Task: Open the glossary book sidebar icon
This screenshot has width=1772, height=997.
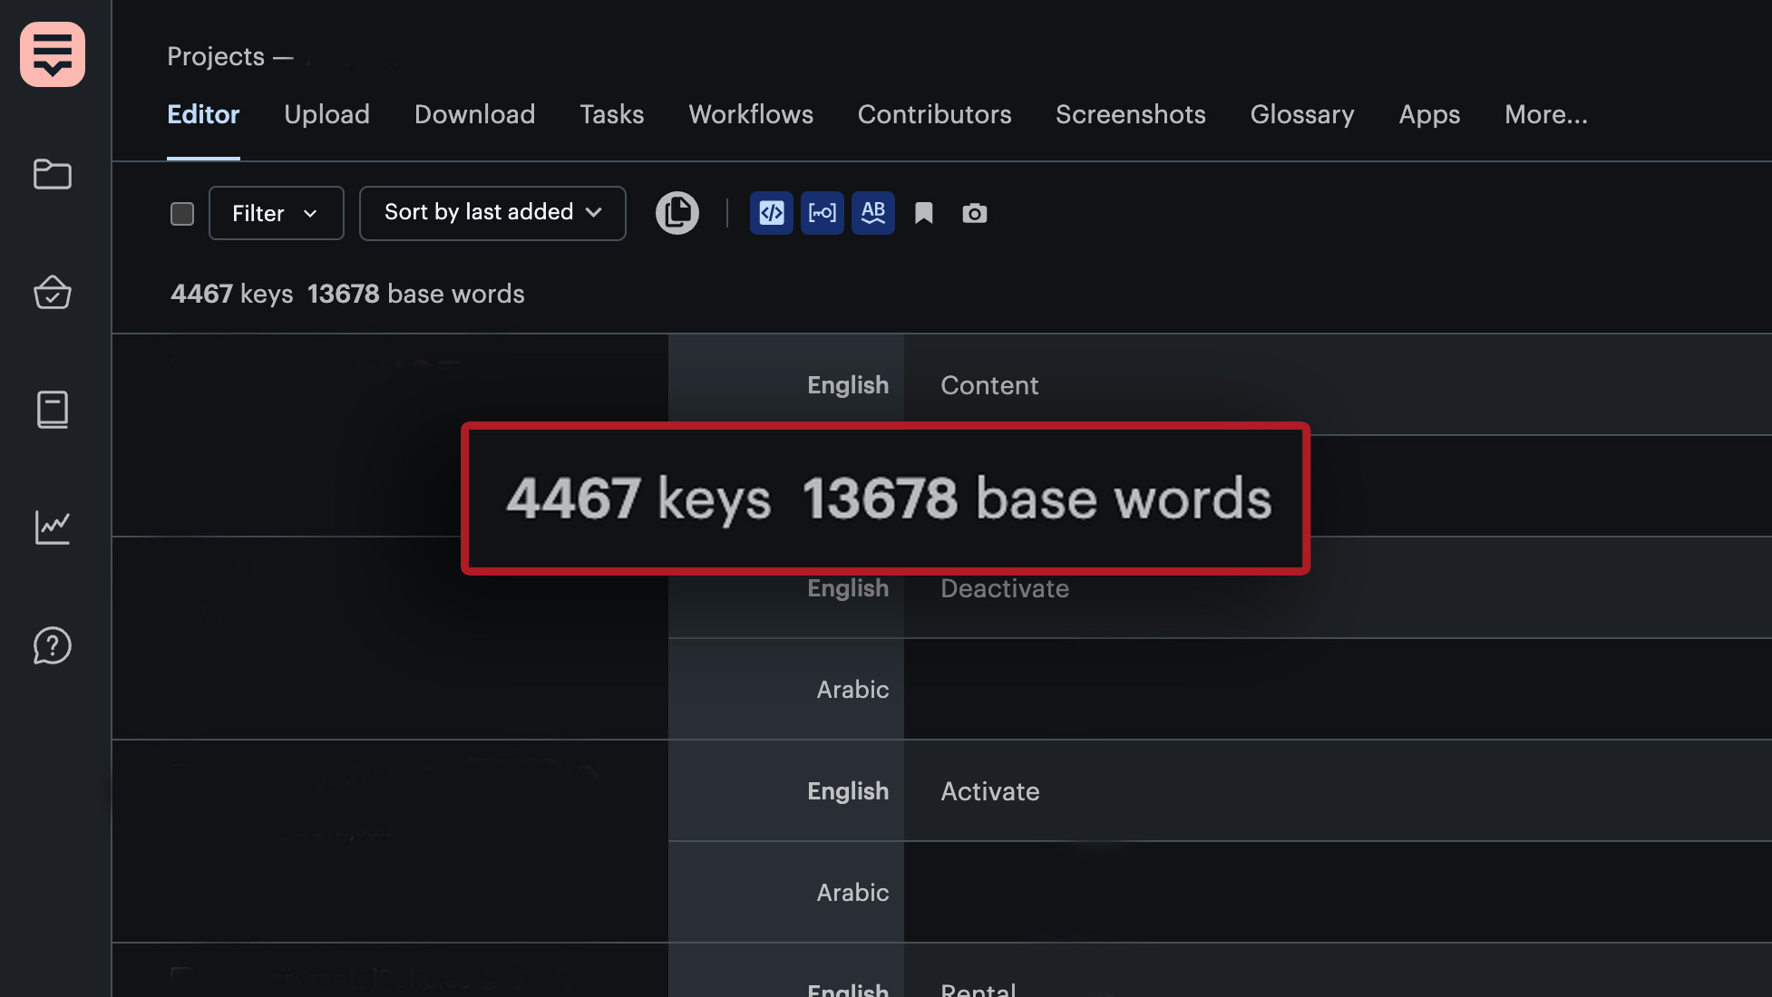Action: pos(53,410)
